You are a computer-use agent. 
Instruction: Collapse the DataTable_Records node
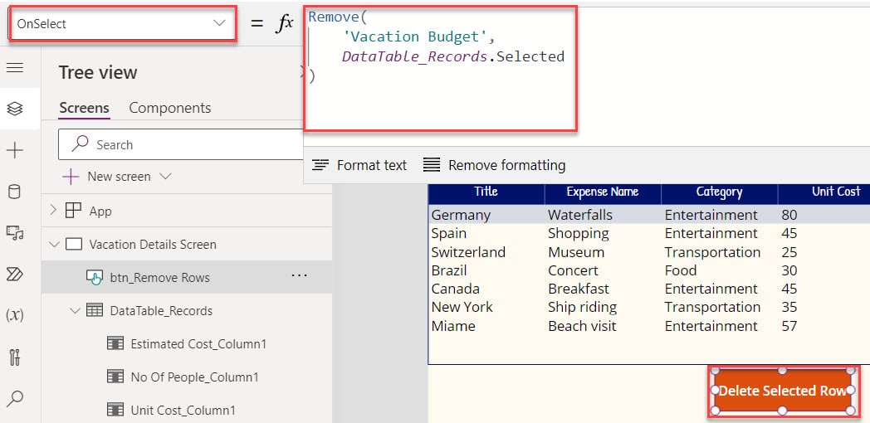[x=75, y=310]
